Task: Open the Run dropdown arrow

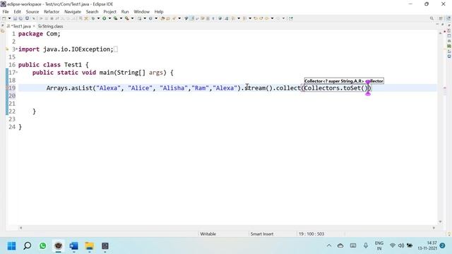Action: [109, 18]
